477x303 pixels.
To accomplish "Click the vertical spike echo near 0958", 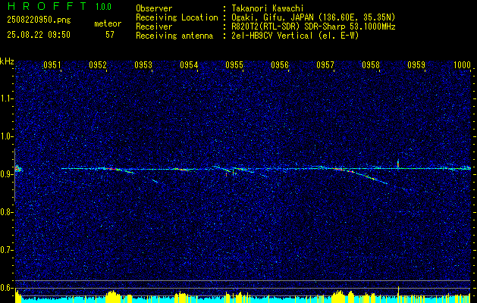I will pos(398,163).
